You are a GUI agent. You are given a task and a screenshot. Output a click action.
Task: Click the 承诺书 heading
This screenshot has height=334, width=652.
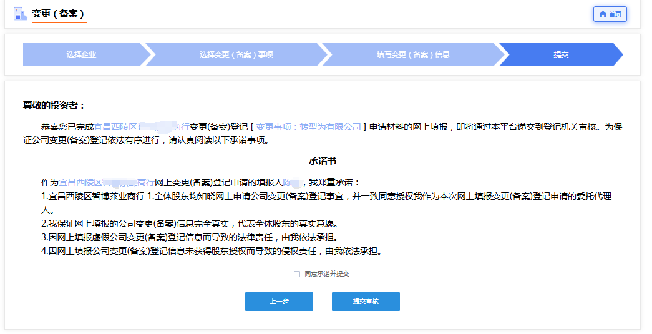click(323, 161)
